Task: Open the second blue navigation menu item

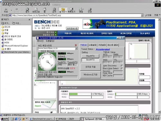Action: [x=87, y=34]
